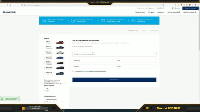
Task: Click the red browser extension icon
Action: (195, 5)
